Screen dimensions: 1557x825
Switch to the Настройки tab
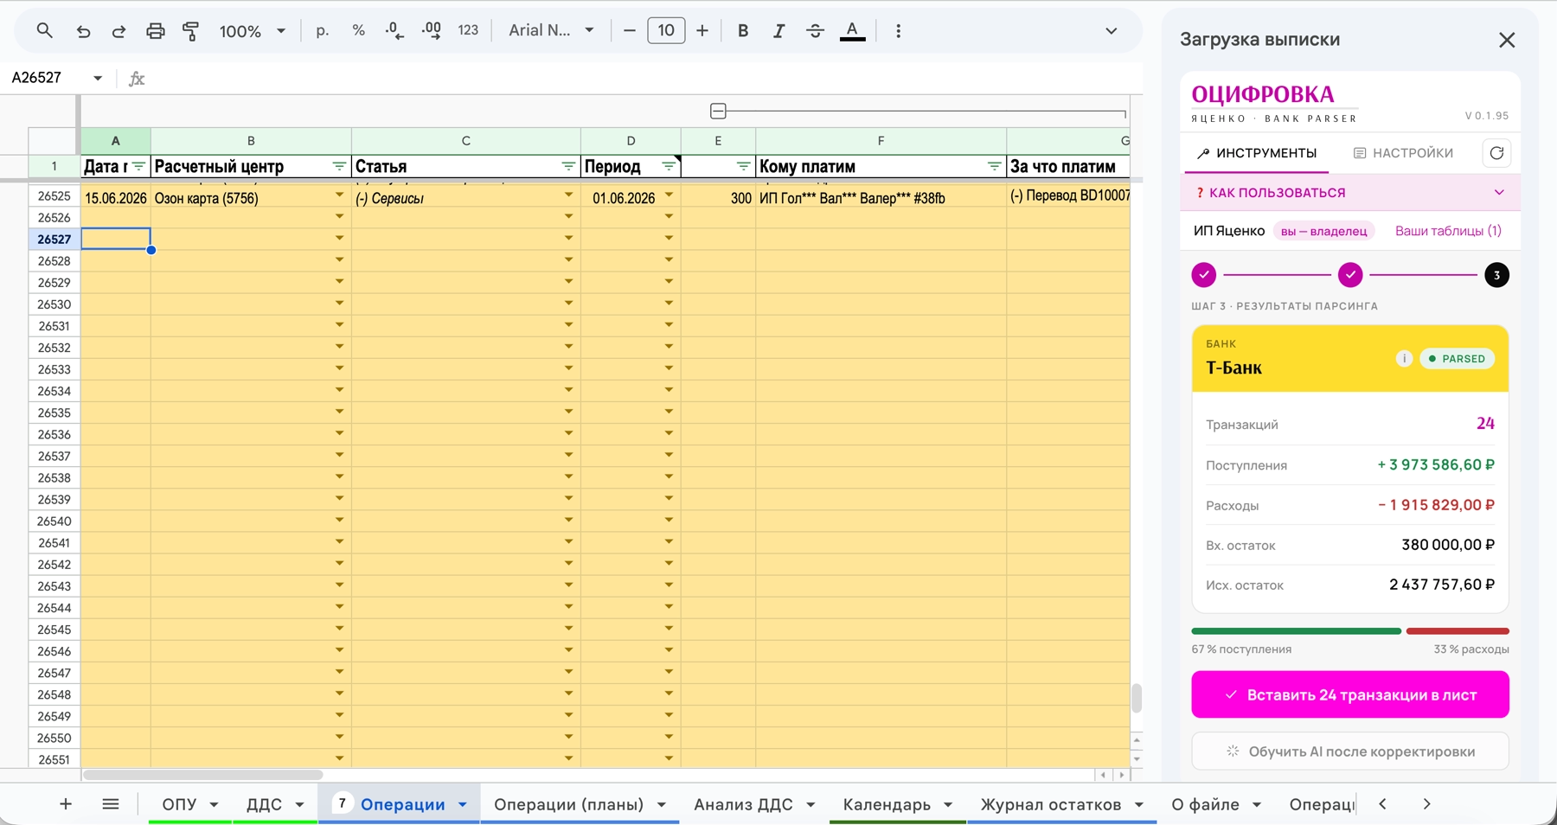(1403, 153)
